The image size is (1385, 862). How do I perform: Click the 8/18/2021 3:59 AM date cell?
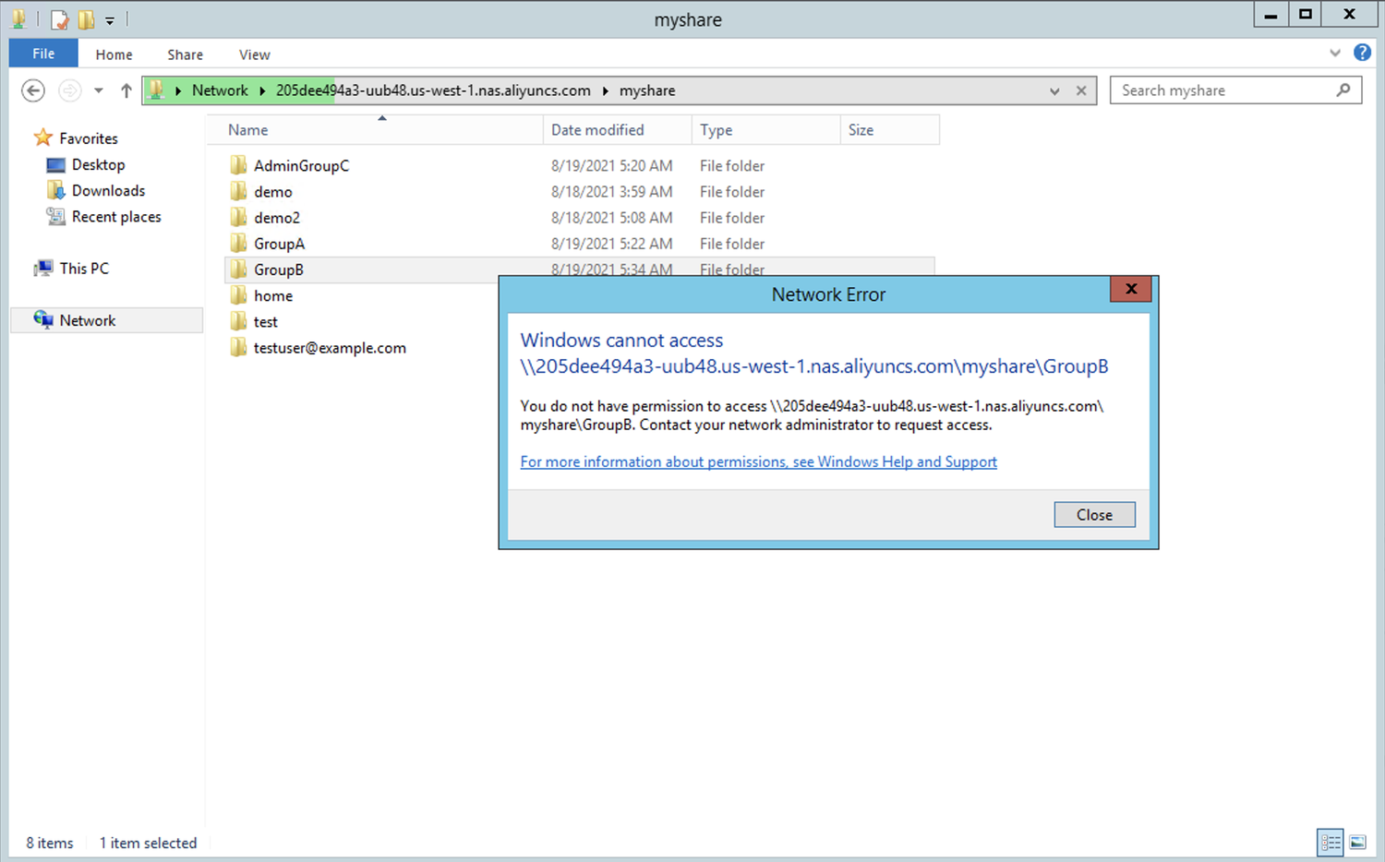click(x=611, y=192)
